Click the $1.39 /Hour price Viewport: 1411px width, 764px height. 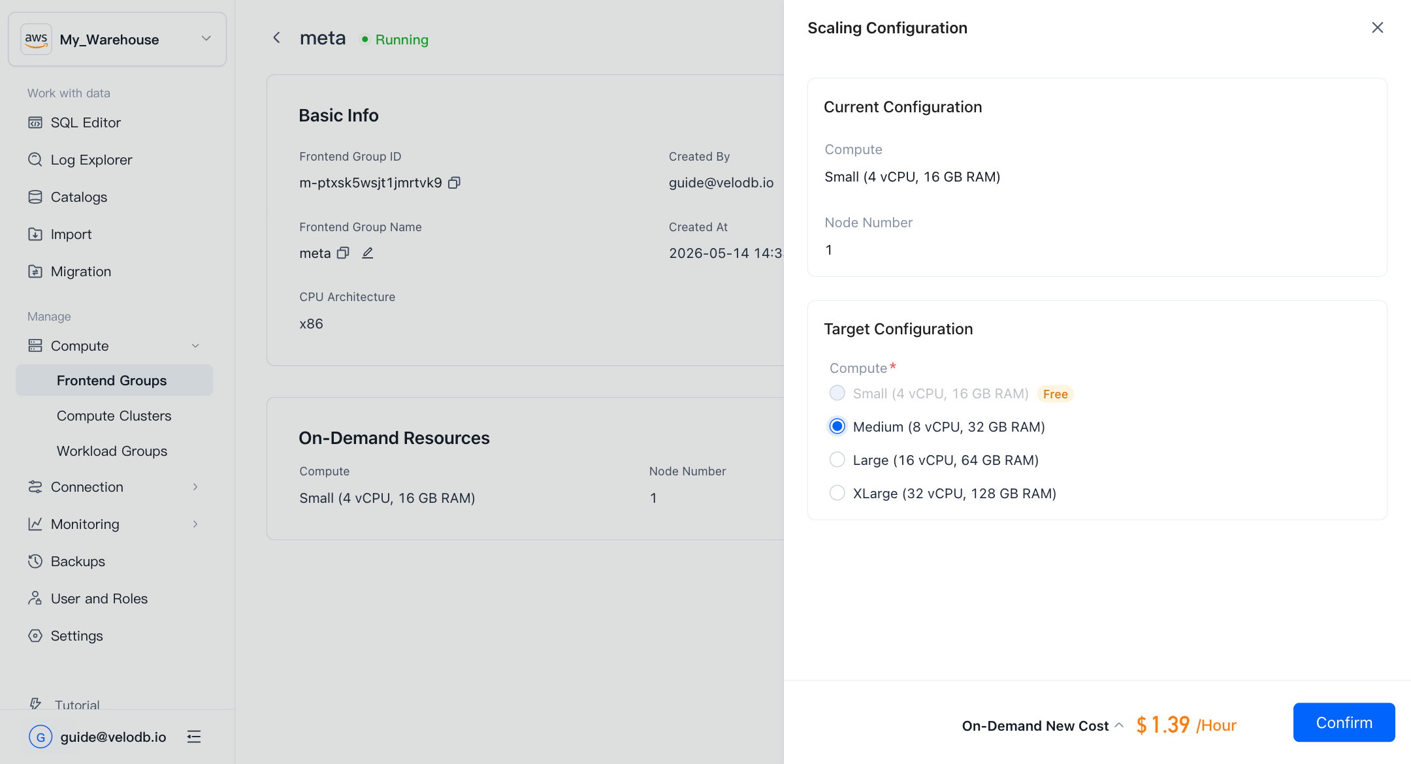(x=1186, y=725)
